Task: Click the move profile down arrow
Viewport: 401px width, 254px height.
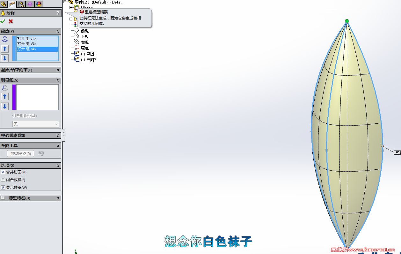Action: (4, 58)
